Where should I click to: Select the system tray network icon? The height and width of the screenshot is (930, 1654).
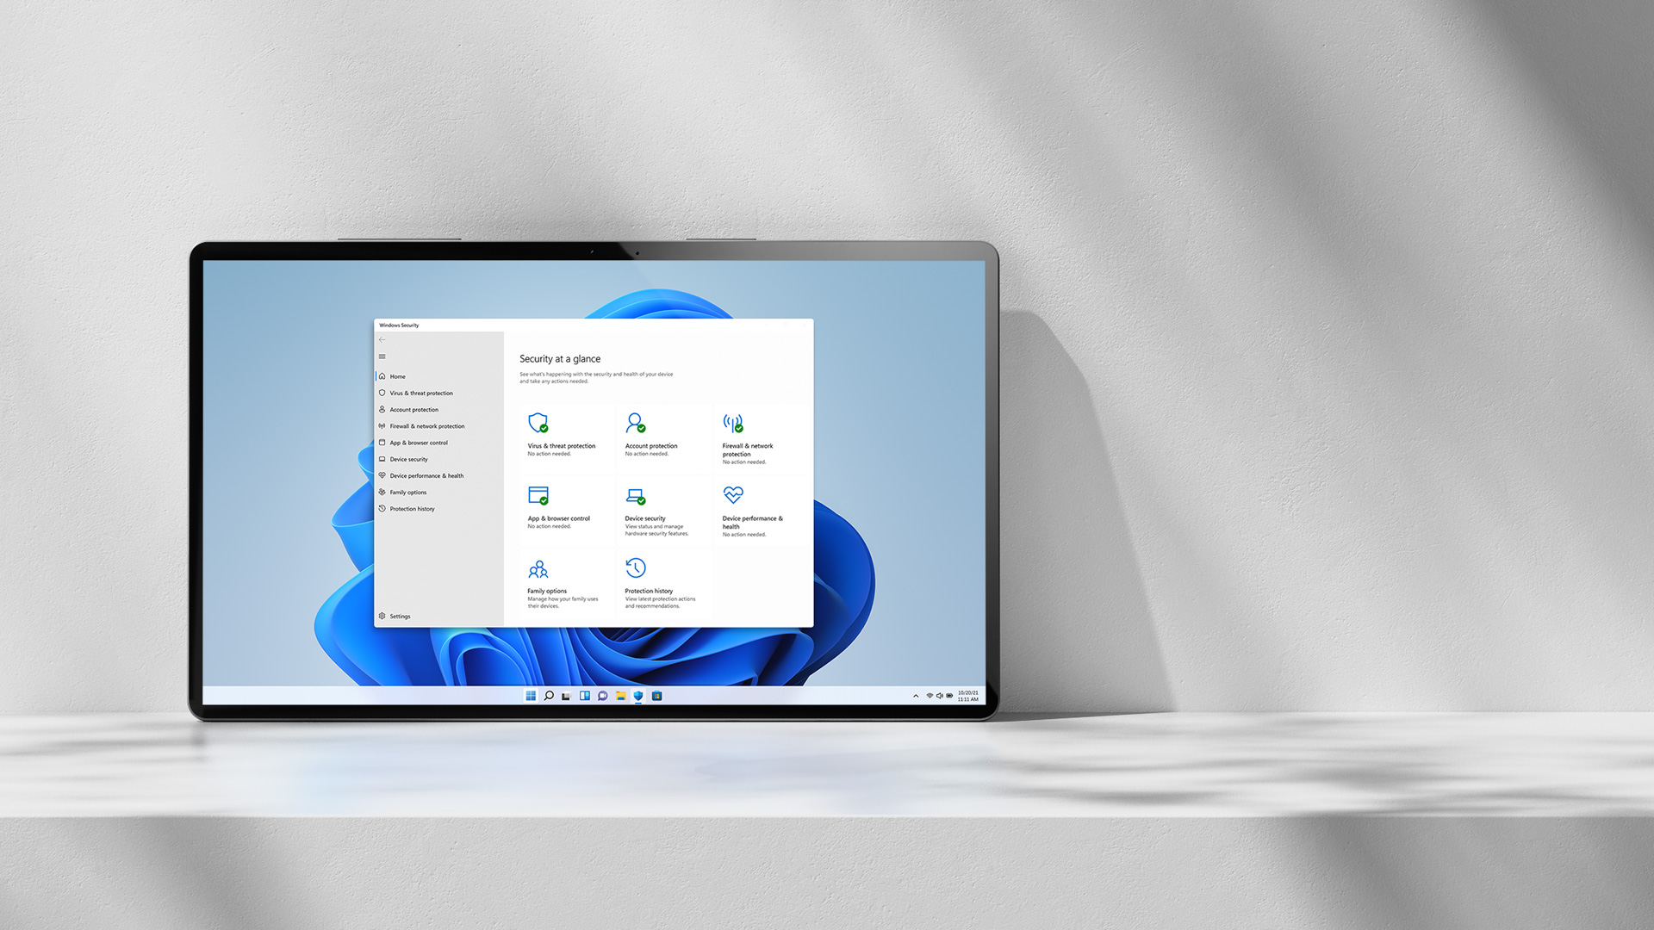[931, 695]
